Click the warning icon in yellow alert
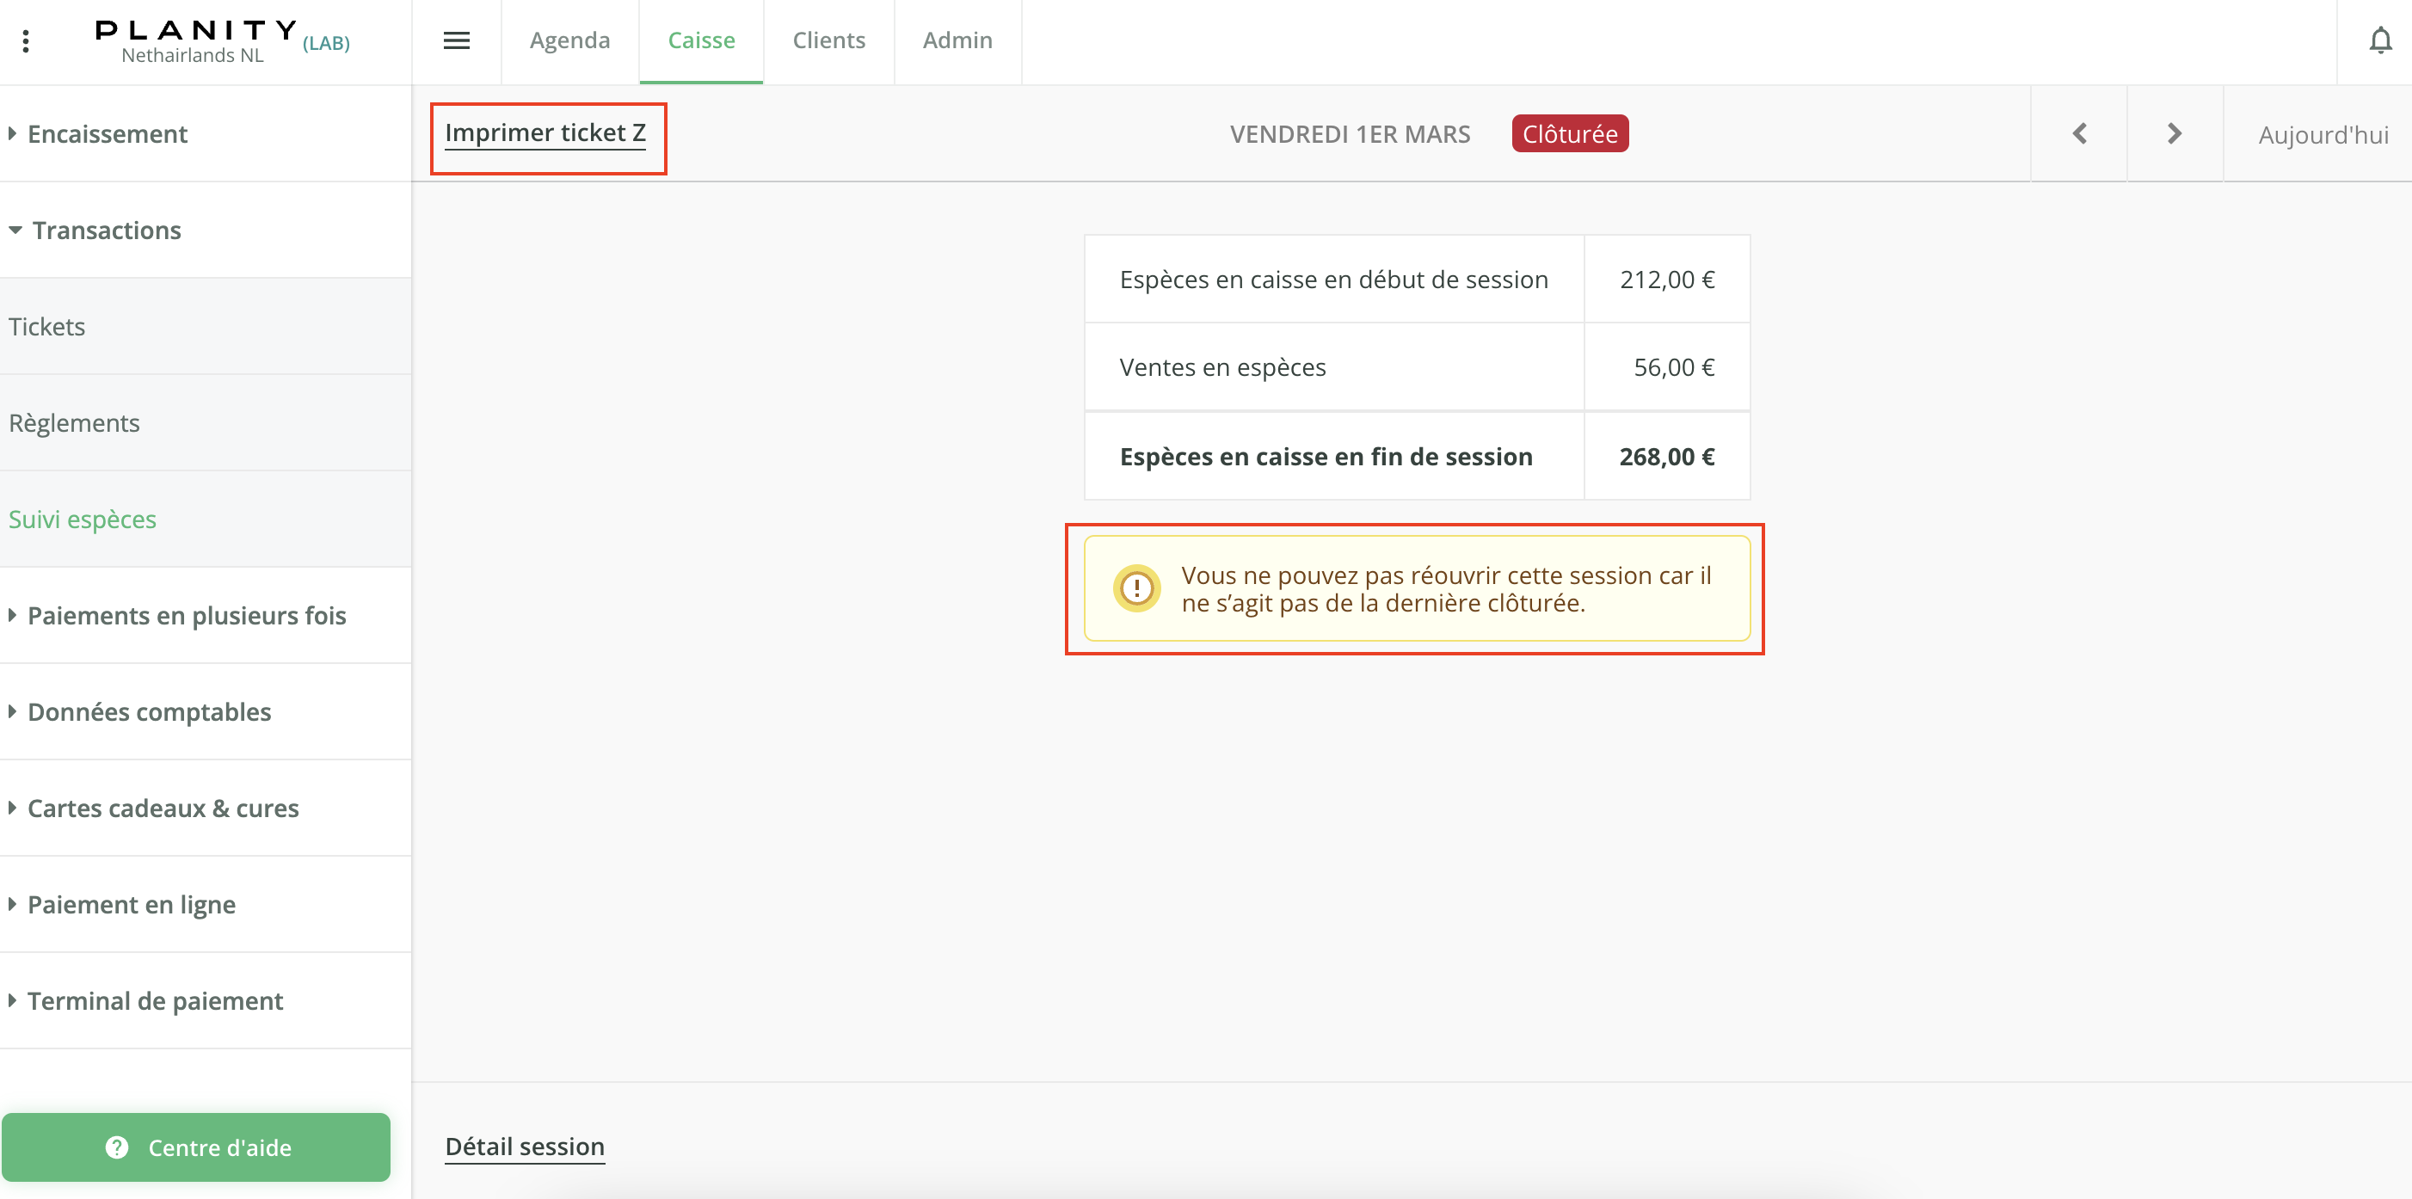2412x1199 pixels. click(x=1136, y=588)
